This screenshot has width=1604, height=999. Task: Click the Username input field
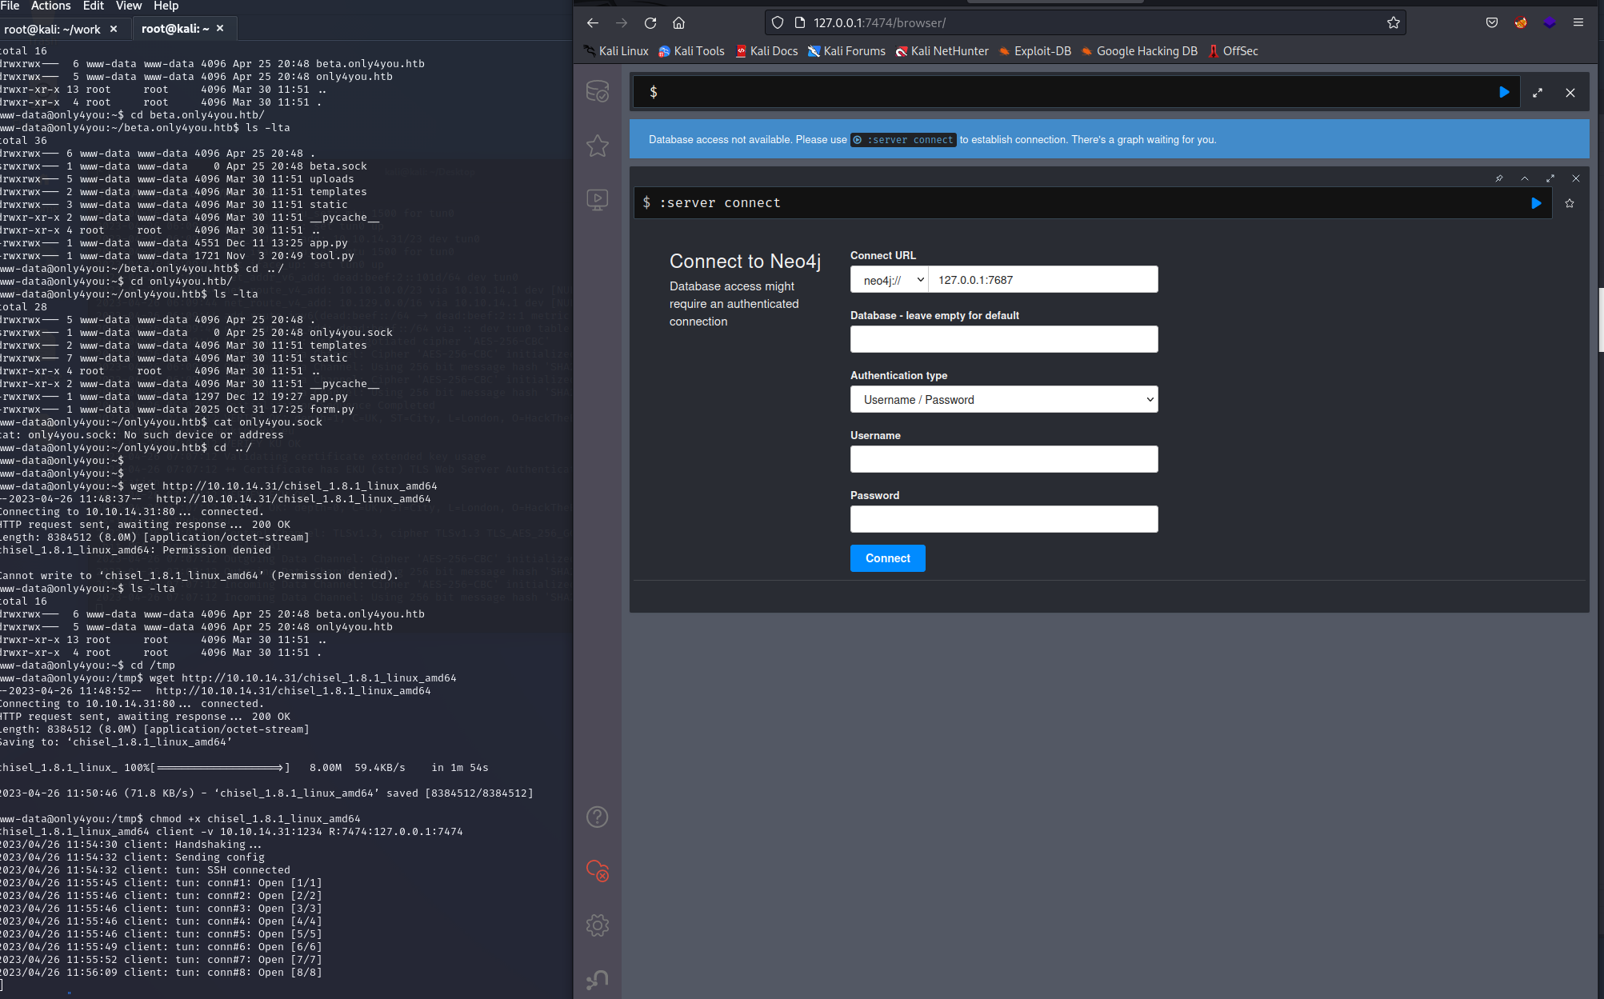point(1003,459)
